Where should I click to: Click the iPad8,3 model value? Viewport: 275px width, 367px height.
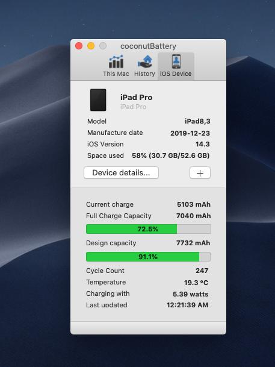pyautogui.click(x=197, y=121)
